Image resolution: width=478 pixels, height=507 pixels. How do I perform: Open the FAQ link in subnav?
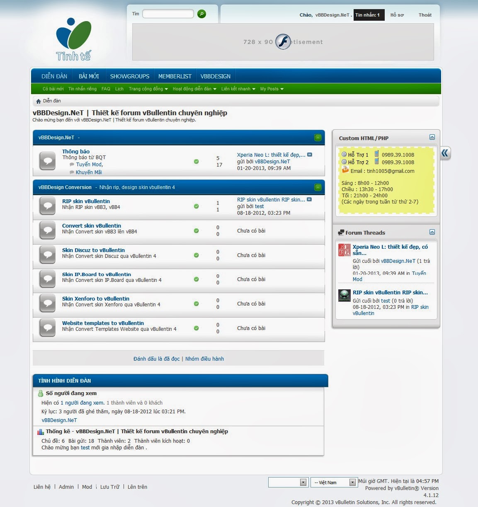coord(106,89)
